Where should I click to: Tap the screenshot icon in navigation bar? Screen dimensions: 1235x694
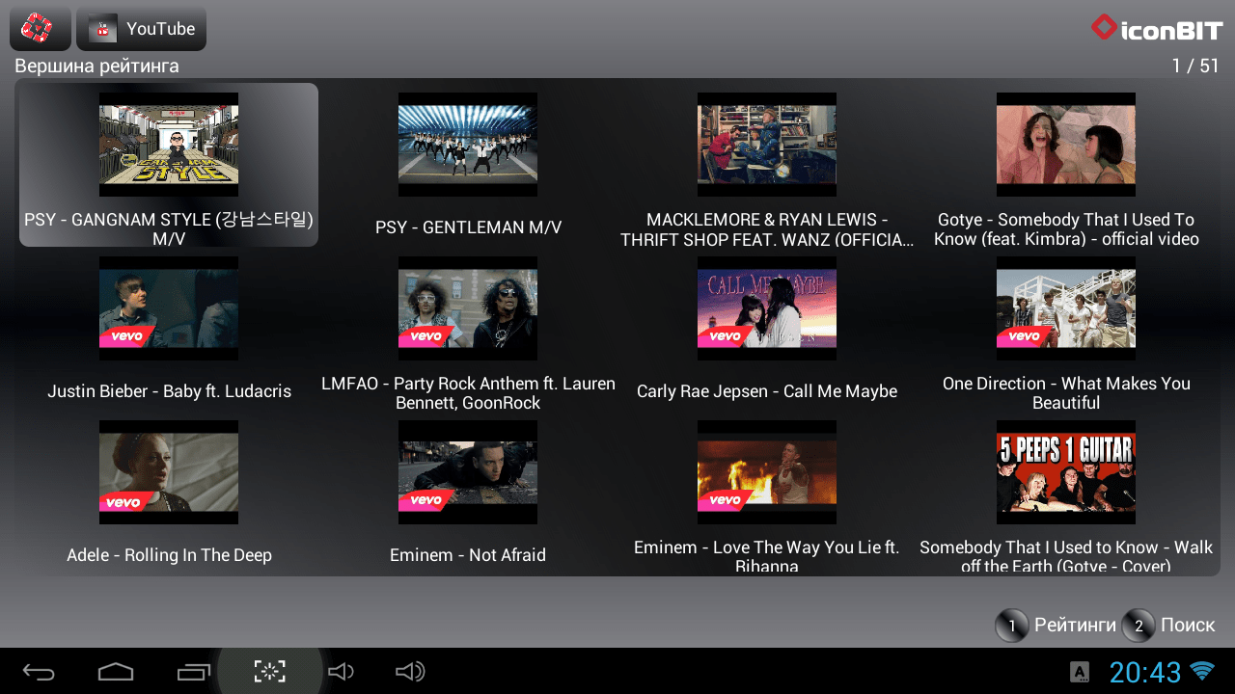(x=270, y=670)
